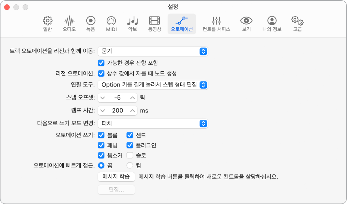The image size is (347, 204).
Task: Open the 오디오 waveform settings pane
Action: pos(69,24)
